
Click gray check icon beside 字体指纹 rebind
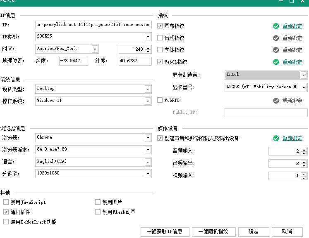pyautogui.click(x=276, y=50)
